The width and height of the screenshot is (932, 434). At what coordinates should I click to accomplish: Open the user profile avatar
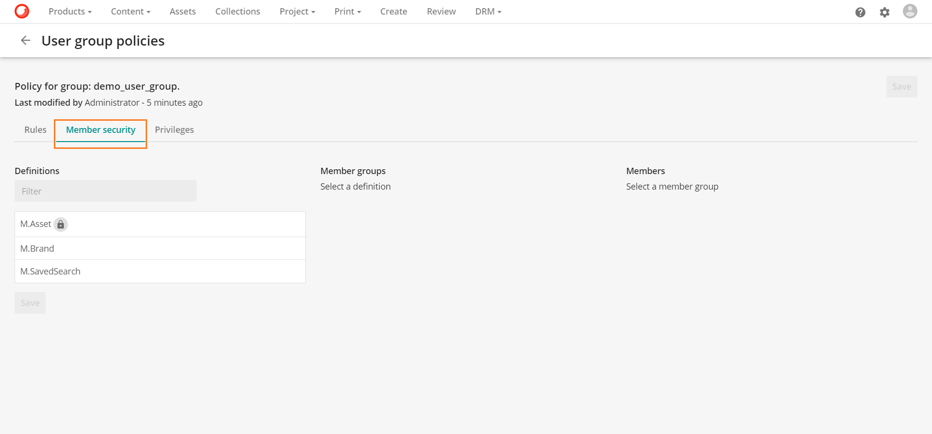coord(910,11)
